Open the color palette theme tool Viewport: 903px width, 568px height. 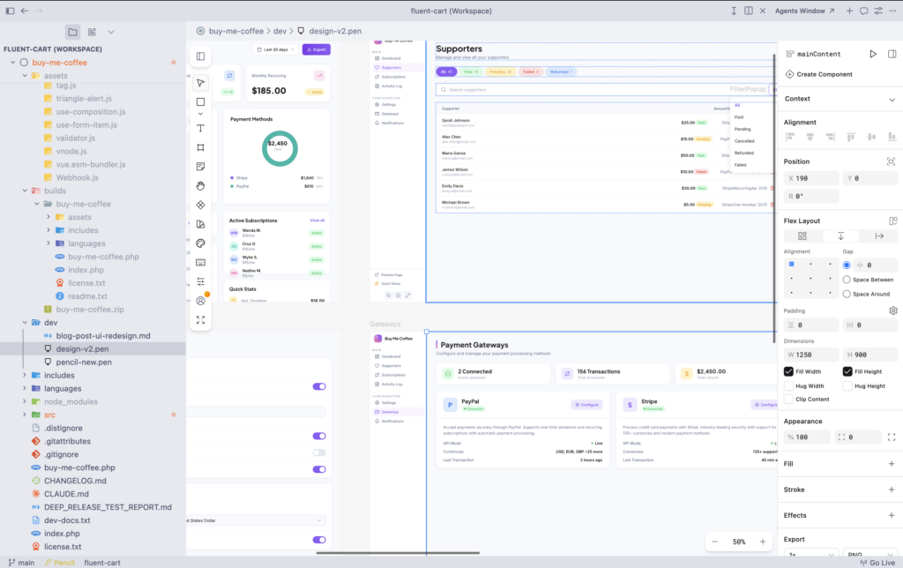click(201, 243)
